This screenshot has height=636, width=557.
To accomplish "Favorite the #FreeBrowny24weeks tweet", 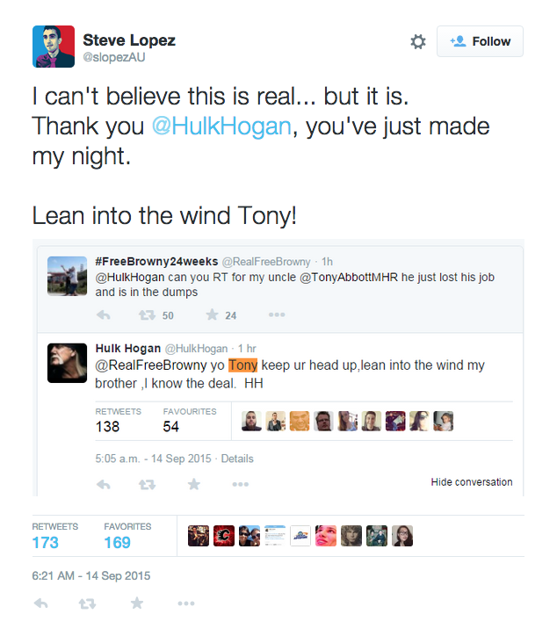I will pyautogui.click(x=212, y=314).
